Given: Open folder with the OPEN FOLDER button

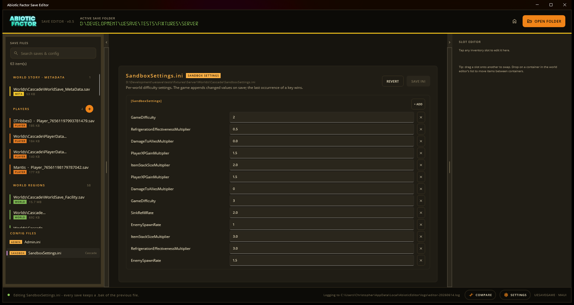Looking at the screenshot, I should (x=544, y=21).
